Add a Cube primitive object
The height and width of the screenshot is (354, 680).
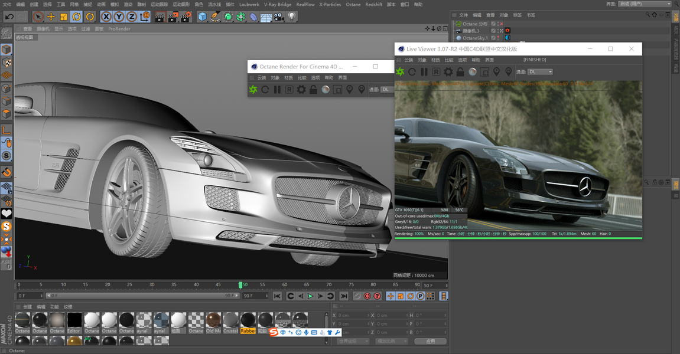tap(202, 17)
